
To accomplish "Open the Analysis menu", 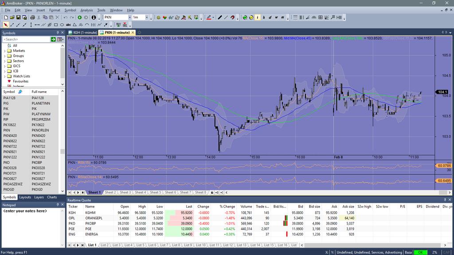I will pos(86,10).
